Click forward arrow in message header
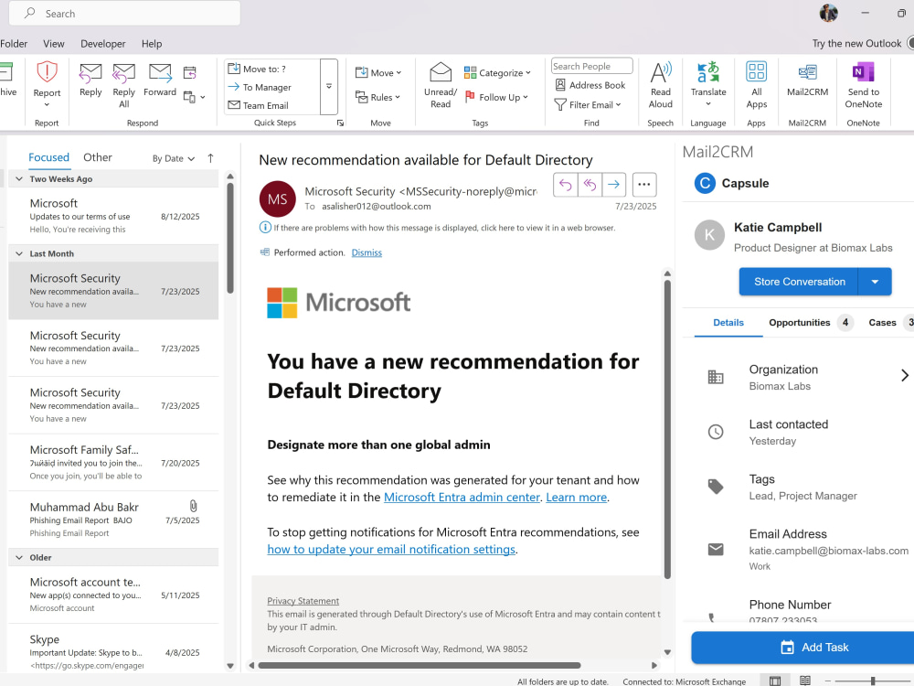914x686 pixels. click(x=614, y=185)
